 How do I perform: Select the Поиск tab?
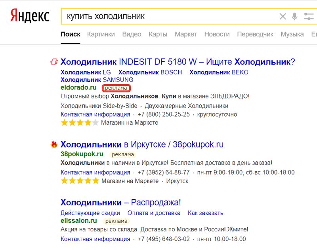click(x=71, y=34)
